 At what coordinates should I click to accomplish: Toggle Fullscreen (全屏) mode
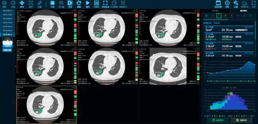[x=253, y=4]
